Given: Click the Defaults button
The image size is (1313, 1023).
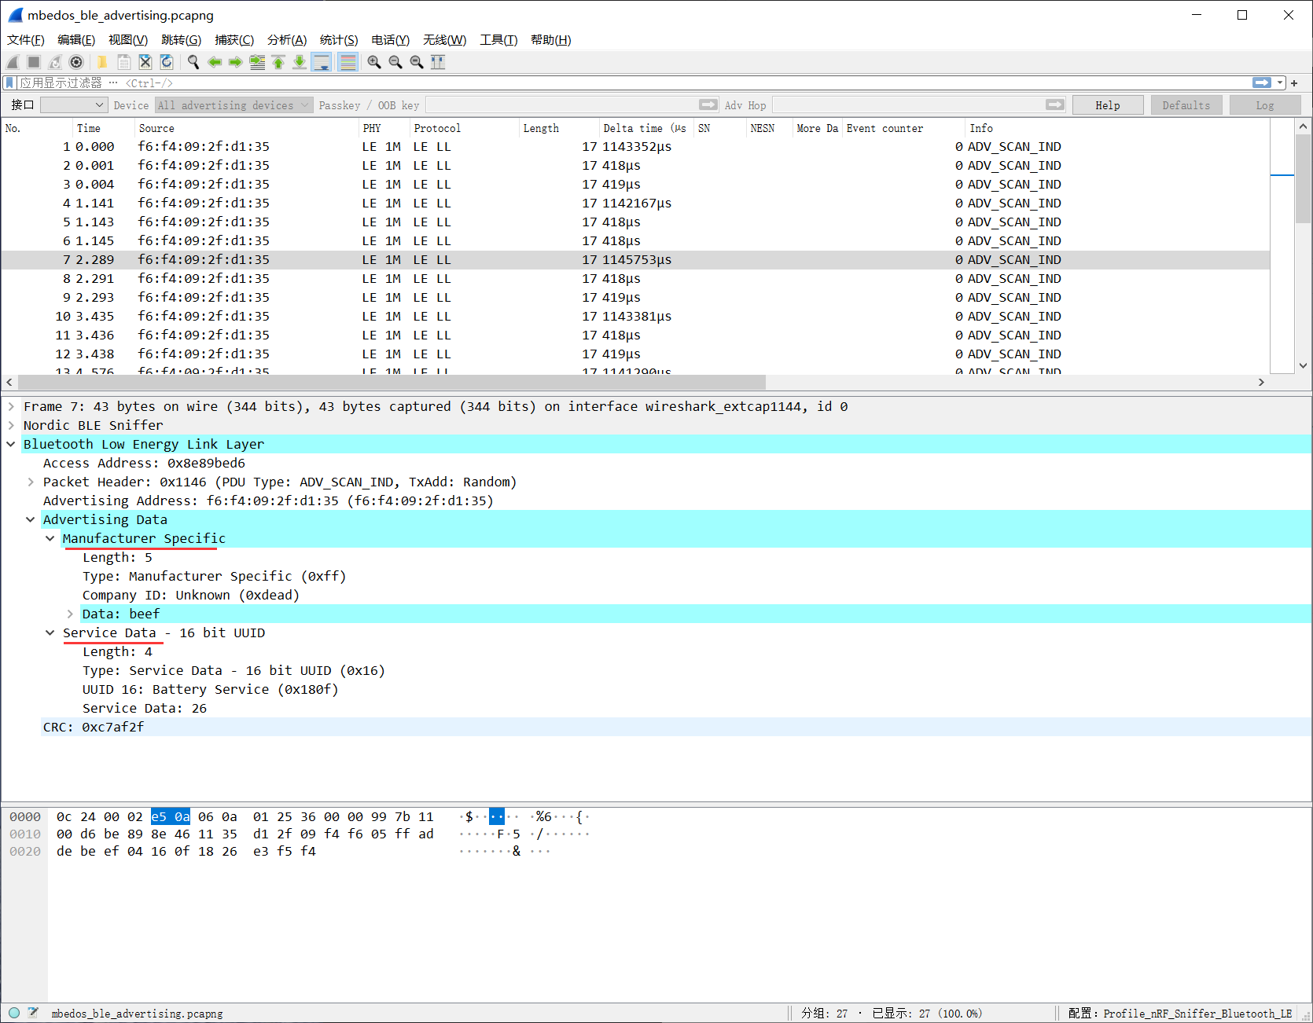Looking at the screenshot, I should [x=1186, y=105].
